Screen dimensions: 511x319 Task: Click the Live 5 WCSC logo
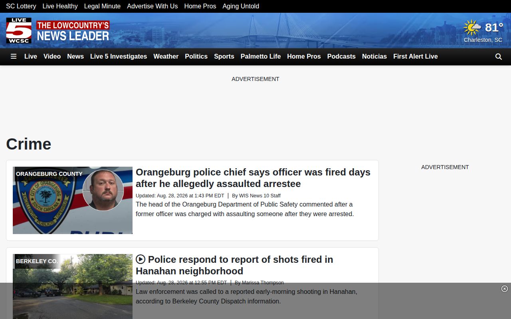[x=19, y=31]
